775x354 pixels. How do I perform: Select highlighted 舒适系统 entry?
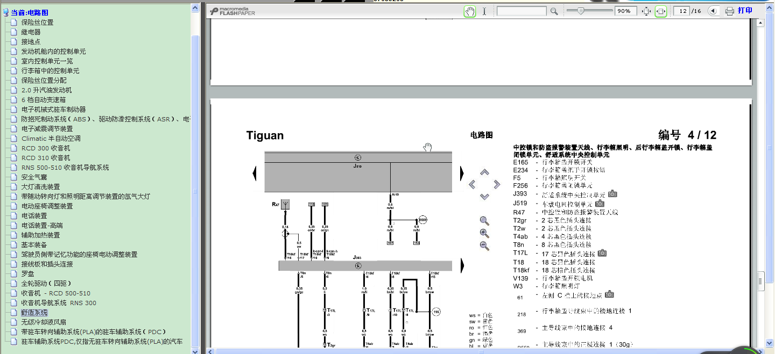[34, 312]
